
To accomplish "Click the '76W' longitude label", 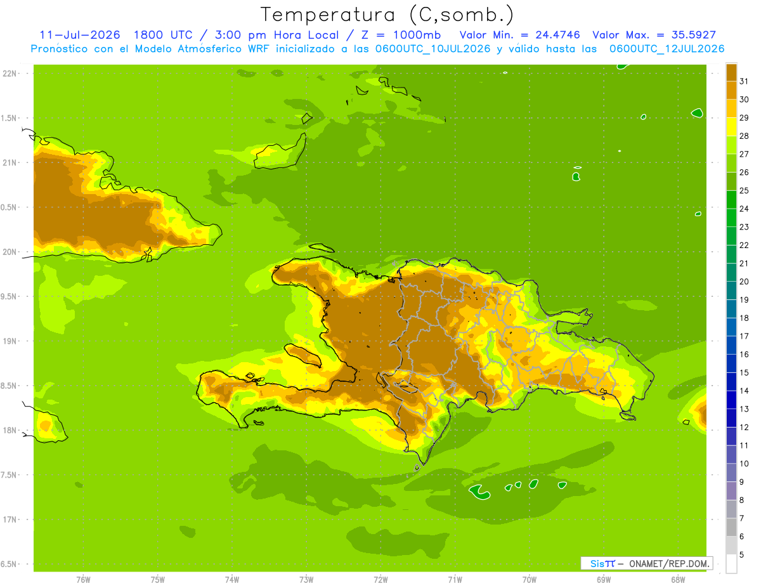I will (x=83, y=579).
